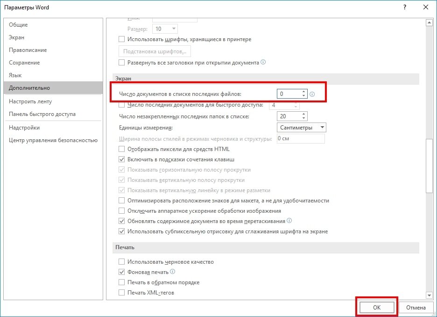437x317 pixels.
Task: Show info tooltip for Развернуть все заголовки
Action: click(263, 62)
